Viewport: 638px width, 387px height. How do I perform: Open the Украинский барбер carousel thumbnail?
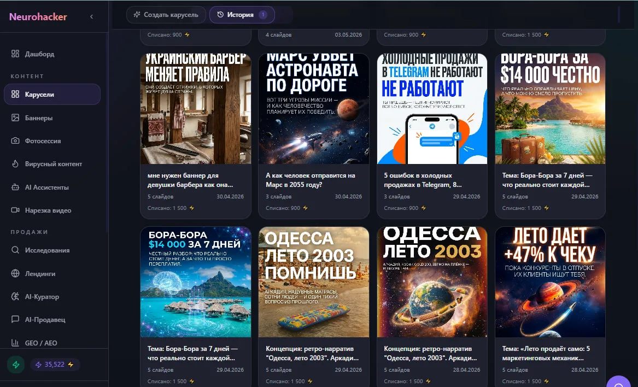click(x=196, y=109)
